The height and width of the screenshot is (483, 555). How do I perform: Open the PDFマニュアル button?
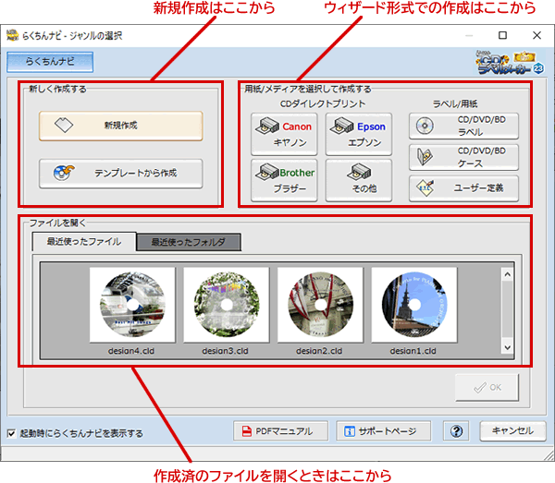pyautogui.click(x=280, y=430)
